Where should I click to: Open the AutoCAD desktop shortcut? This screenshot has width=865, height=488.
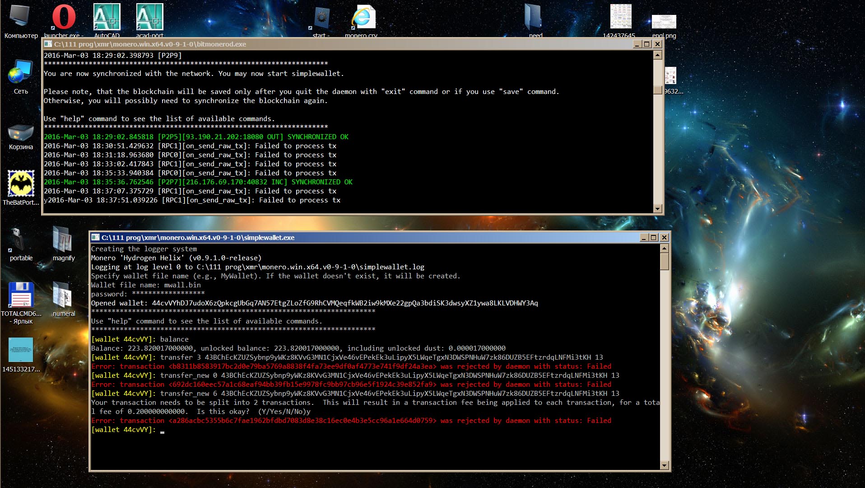point(107,21)
